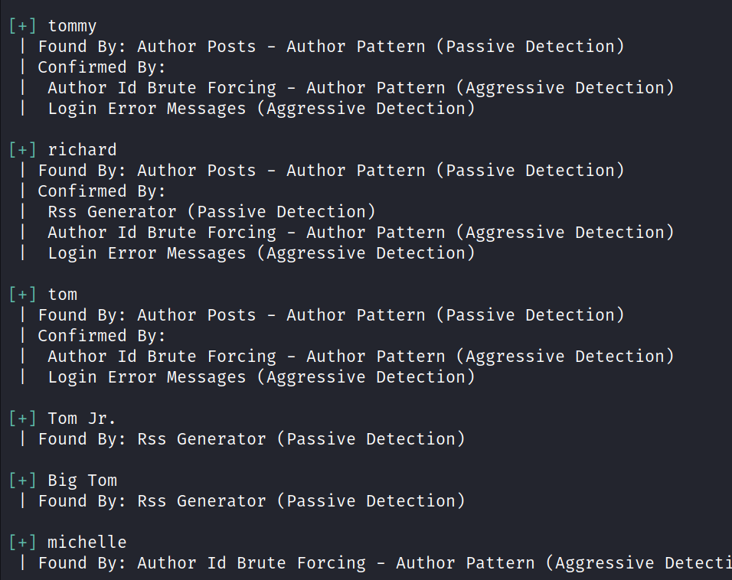Click tommy's Login Error Messages line
This screenshot has width=732, height=580.
(261, 109)
